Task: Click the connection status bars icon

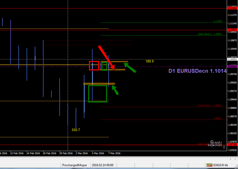Action: [209, 165]
